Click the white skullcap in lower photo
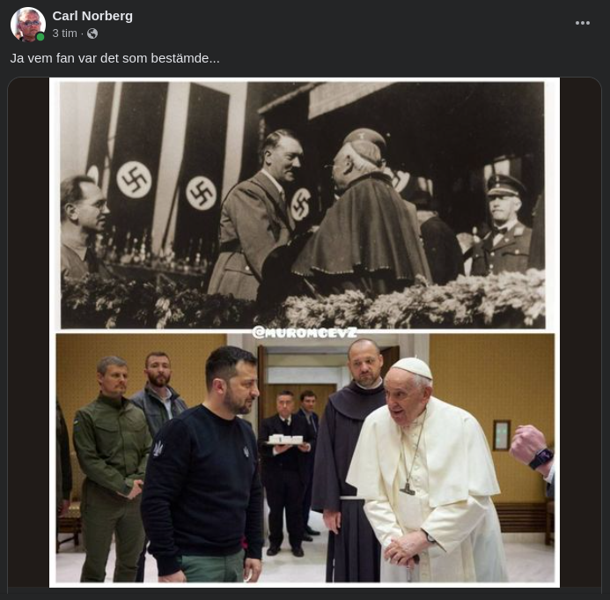The image size is (610, 600). tap(411, 367)
